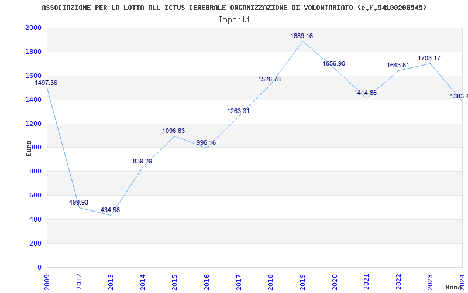Viewport: 468px width, 293px height.
Task: Click the Importi chart subtitle
Action: click(234, 20)
